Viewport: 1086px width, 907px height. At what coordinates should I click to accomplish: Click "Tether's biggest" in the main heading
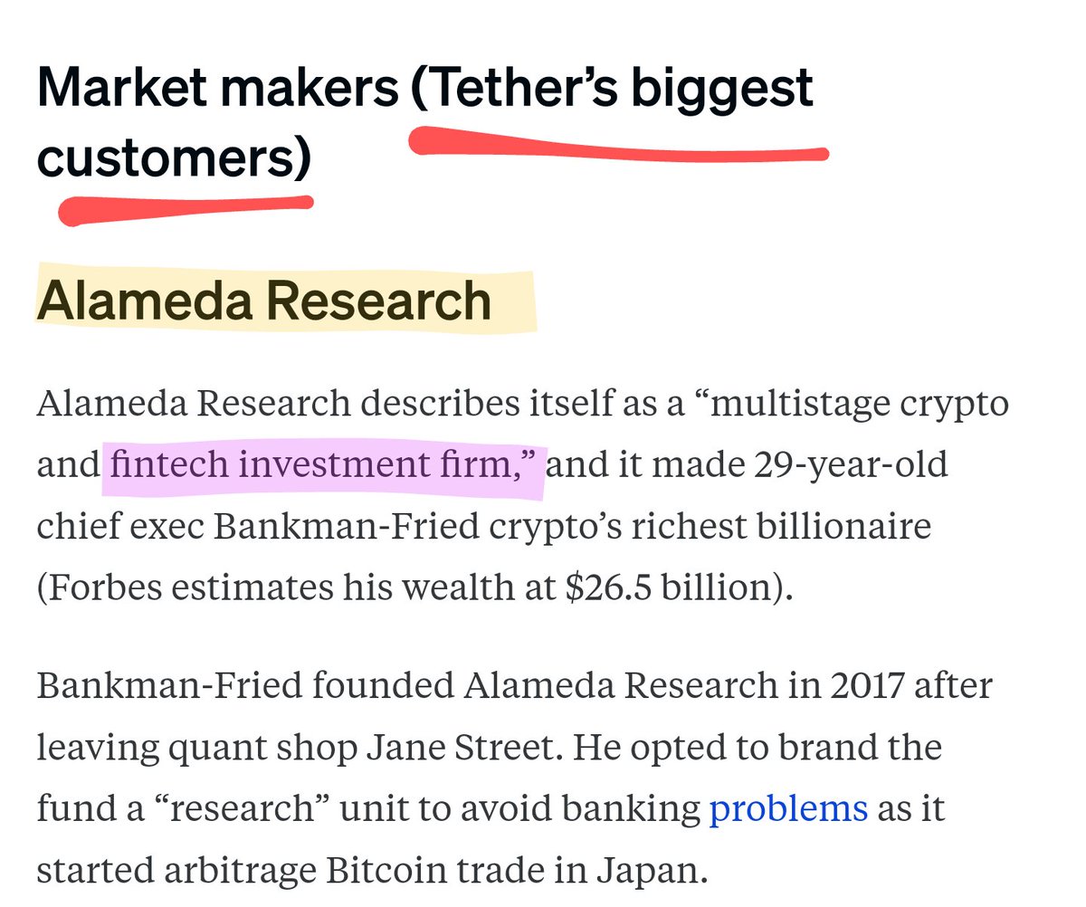click(614, 89)
